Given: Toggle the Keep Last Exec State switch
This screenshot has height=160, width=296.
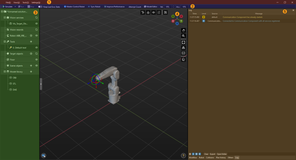Looking at the screenshot, I should 40,7.
